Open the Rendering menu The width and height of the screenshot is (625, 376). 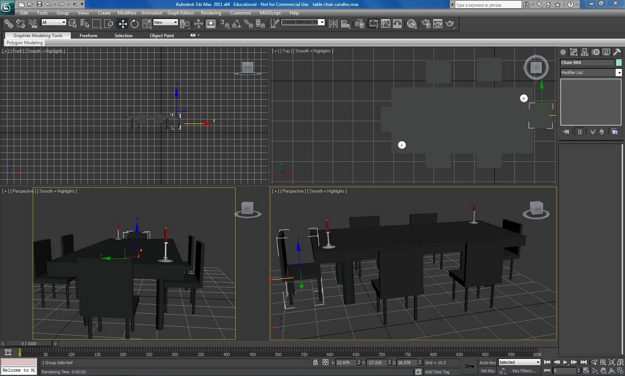point(211,13)
